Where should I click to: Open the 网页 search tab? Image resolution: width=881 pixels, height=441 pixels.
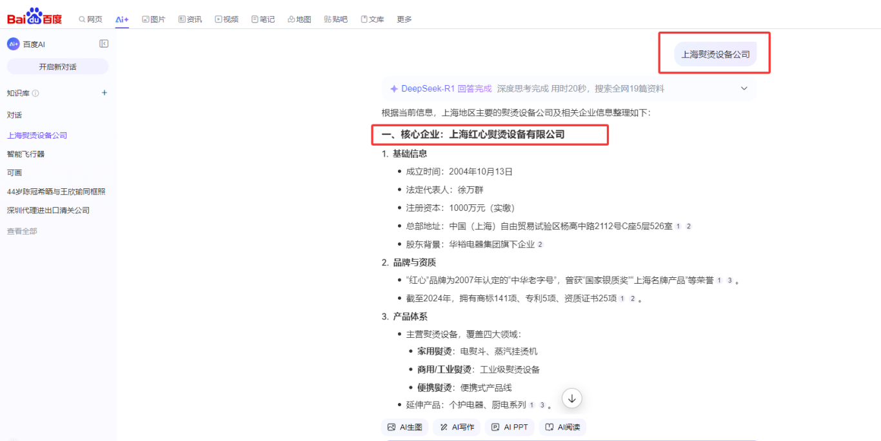pyautogui.click(x=90, y=19)
